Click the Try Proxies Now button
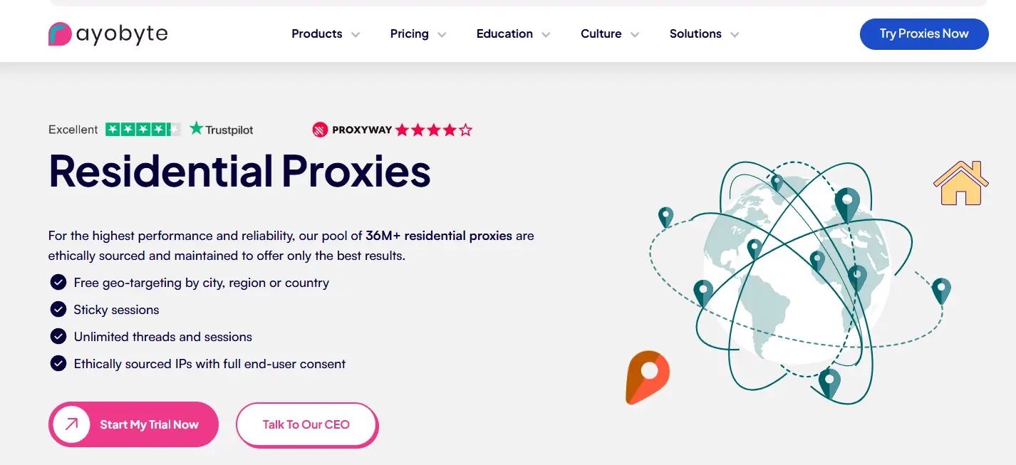The height and width of the screenshot is (465, 1016). (924, 34)
